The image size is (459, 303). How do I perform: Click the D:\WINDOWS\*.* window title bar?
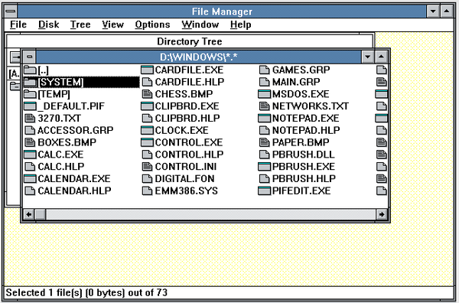tap(198, 57)
